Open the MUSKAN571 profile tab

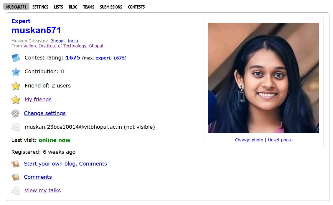pos(16,7)
